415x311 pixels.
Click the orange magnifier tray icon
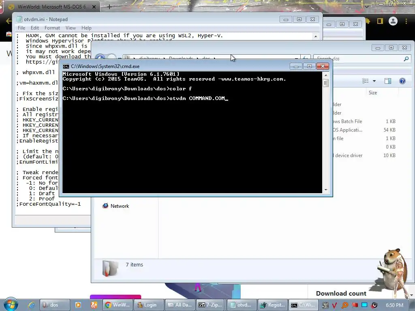345,305
